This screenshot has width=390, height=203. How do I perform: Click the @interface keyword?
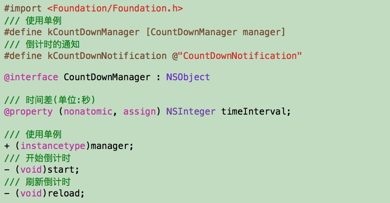pyautogui.click(x=31, y=77)
